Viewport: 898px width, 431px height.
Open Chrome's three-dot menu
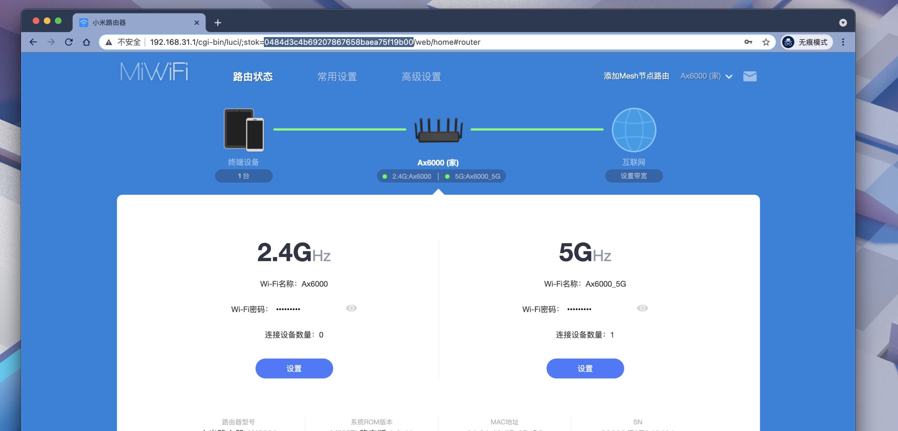click(x=843, y=42)
